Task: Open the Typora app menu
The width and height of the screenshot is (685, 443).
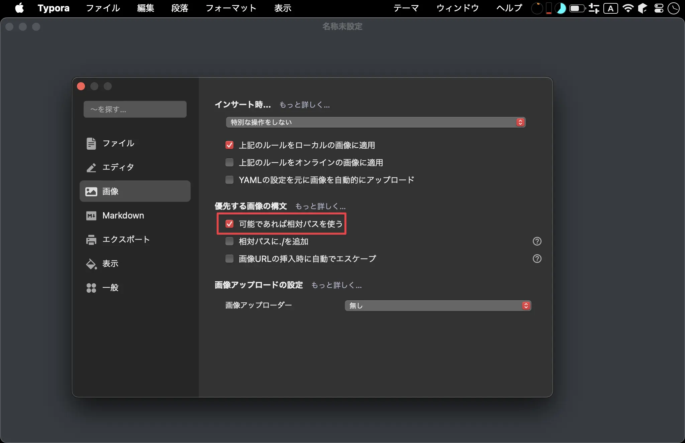Action: (x=54, y=8)
